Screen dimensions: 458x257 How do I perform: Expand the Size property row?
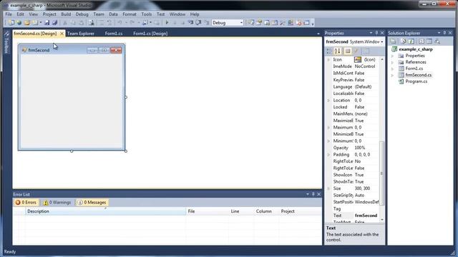click(328, 188)
